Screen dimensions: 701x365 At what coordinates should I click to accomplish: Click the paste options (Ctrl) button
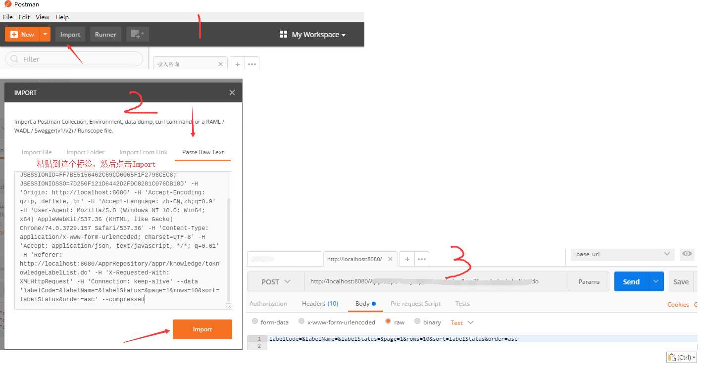[682, 357]
